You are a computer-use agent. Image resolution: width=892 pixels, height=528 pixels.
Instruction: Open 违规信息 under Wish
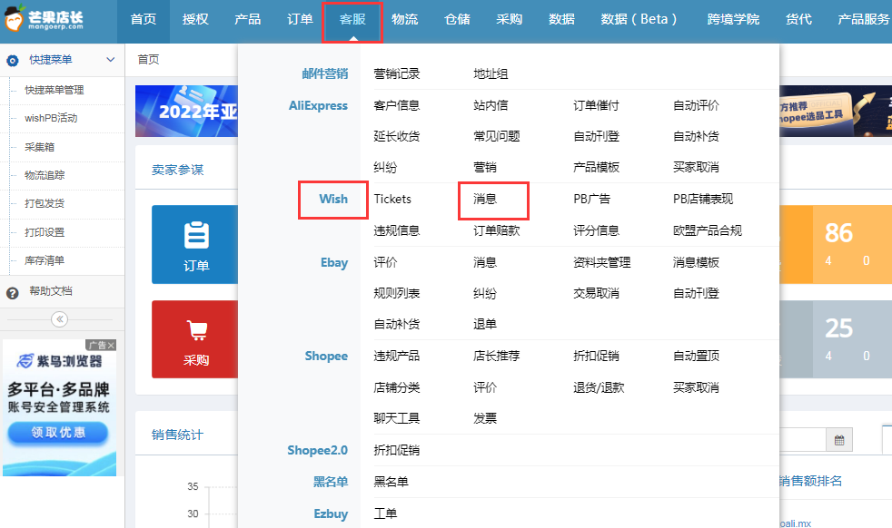pos(397,230)
